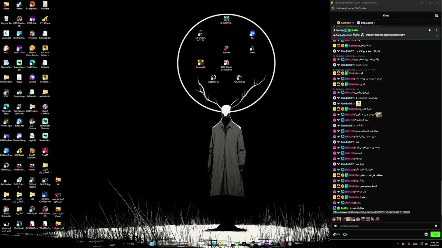
Task: Open the iCUE desktop shortcut
Action: (x=6, y=93)
